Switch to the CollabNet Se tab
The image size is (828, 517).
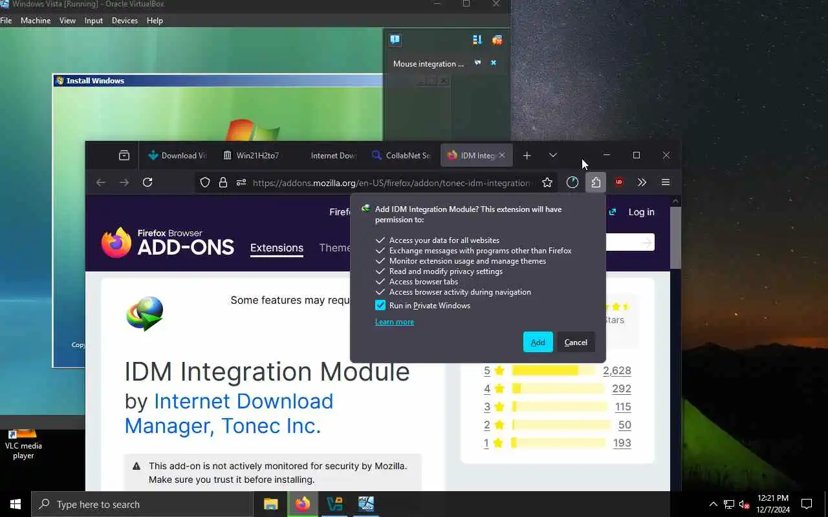pyautogui.click(x=401, y=155)
